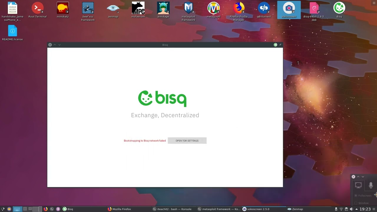Viewport: 377px width, 212px height.
Task: Open vokoscreen screen capture tab
Action: click(358, 185)
